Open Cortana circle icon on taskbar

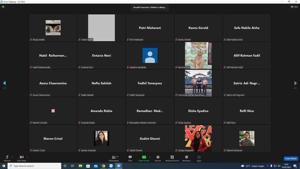point(65,166)
